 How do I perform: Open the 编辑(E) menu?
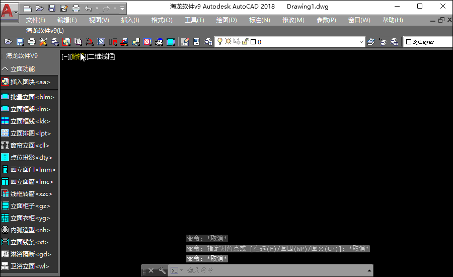pyautogui.click(x=67, y=20)
